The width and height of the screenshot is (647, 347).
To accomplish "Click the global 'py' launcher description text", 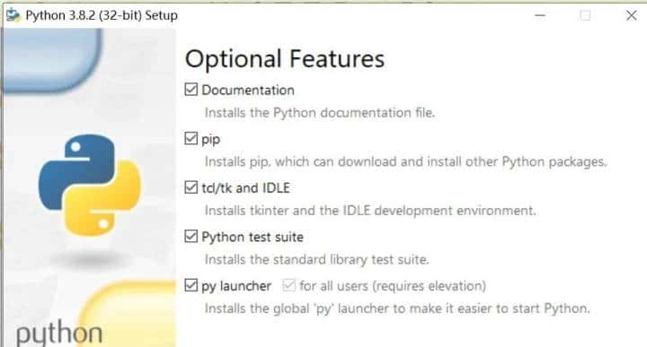I will 397,308.
